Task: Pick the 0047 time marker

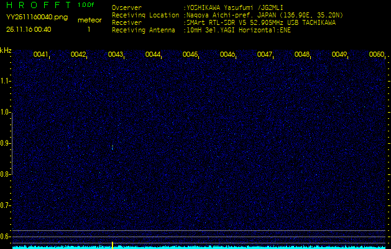Action: (265, 55)
